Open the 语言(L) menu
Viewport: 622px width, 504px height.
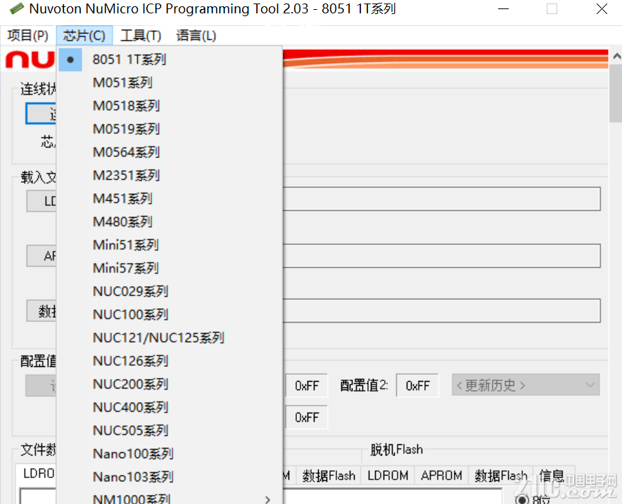tap(196, 36)
